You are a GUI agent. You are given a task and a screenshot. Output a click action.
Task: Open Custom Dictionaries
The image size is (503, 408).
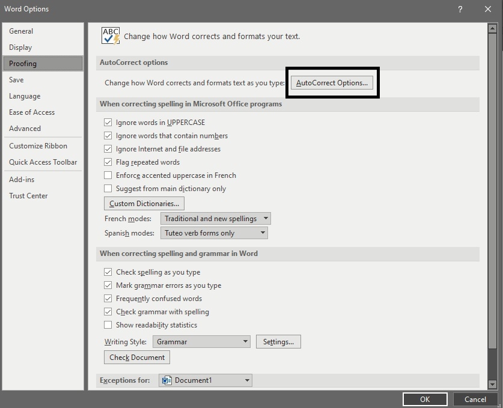tap(144, 204)
